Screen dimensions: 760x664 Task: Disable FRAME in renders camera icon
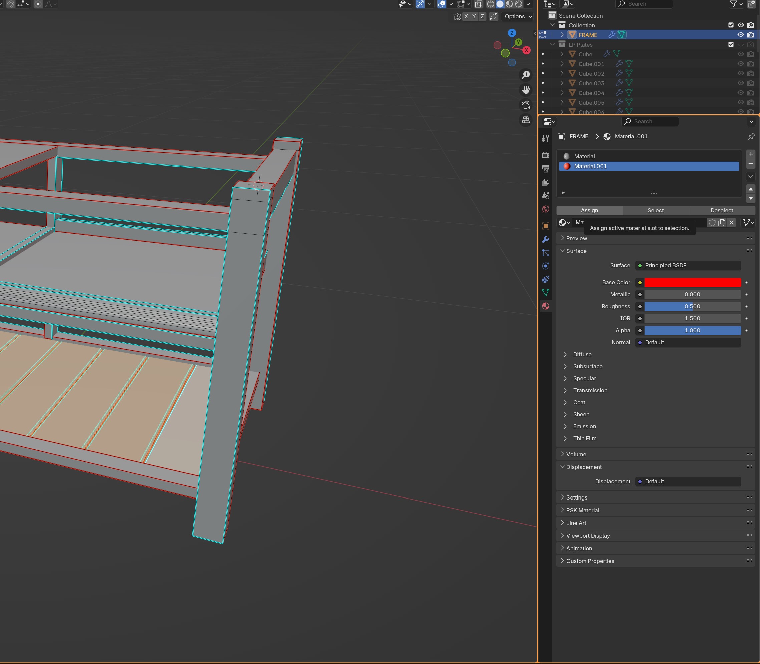[x=750, y=35]
